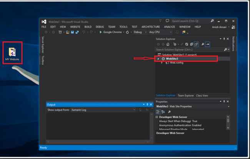The image size is (250, 159).
Task: Open Output panel window options dropdown
Action: (144, 104)
